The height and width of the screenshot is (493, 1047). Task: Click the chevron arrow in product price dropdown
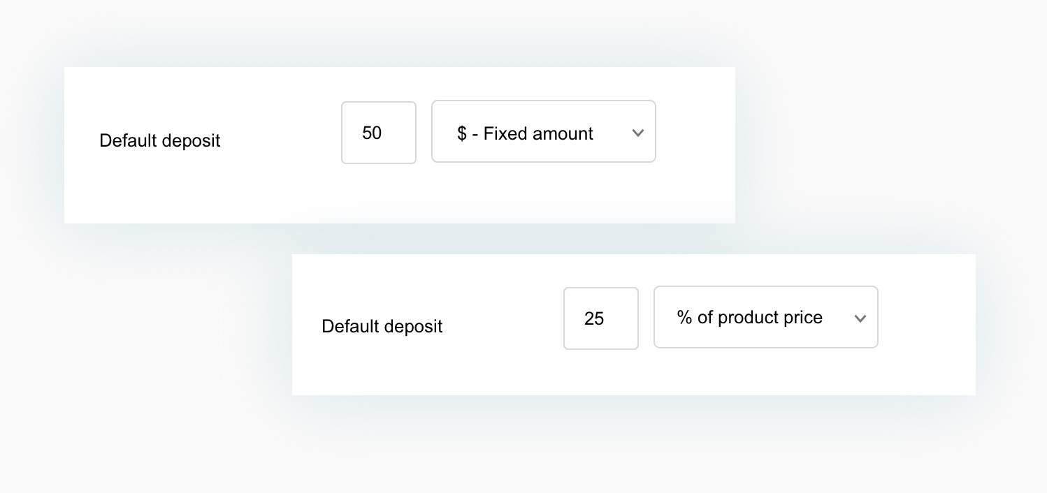(x=860, y=318)
